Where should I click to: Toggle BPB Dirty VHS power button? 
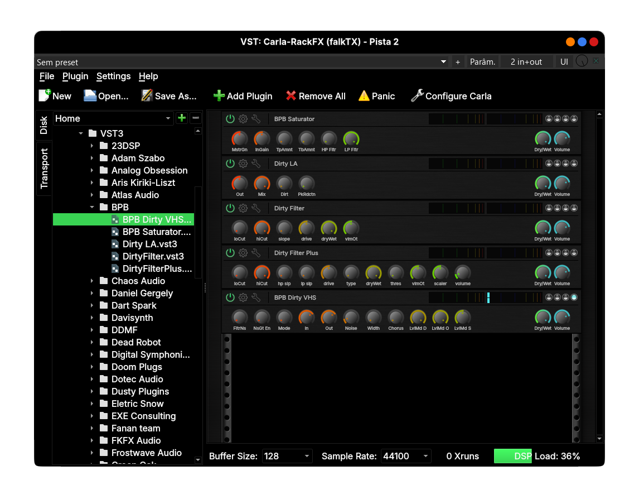click(230, 297)
